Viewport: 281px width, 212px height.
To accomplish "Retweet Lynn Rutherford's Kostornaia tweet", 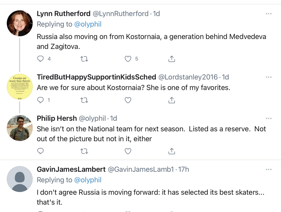I will 84,59.
